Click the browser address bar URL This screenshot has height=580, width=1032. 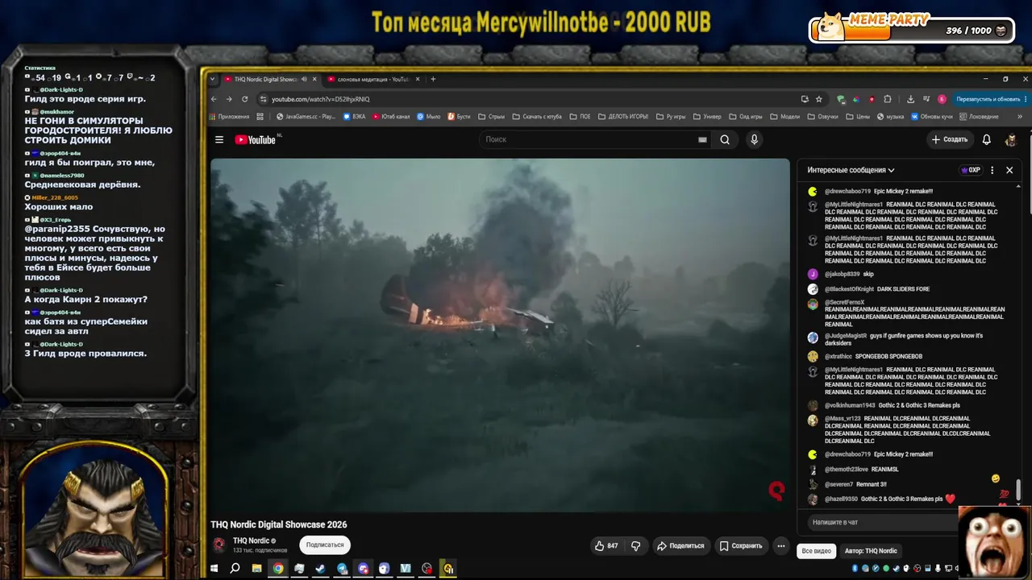click(x=320, y=99)
